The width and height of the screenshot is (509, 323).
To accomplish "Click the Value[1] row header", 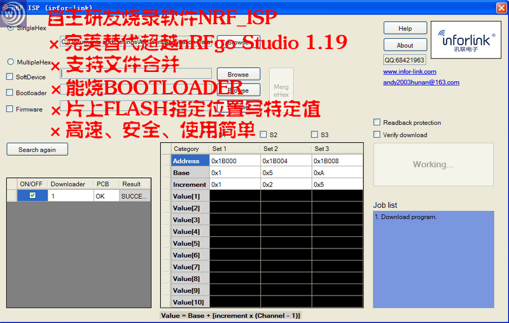I will coord(190,196).
